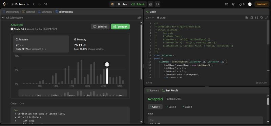Select the Test Result tab

[170, 90]
